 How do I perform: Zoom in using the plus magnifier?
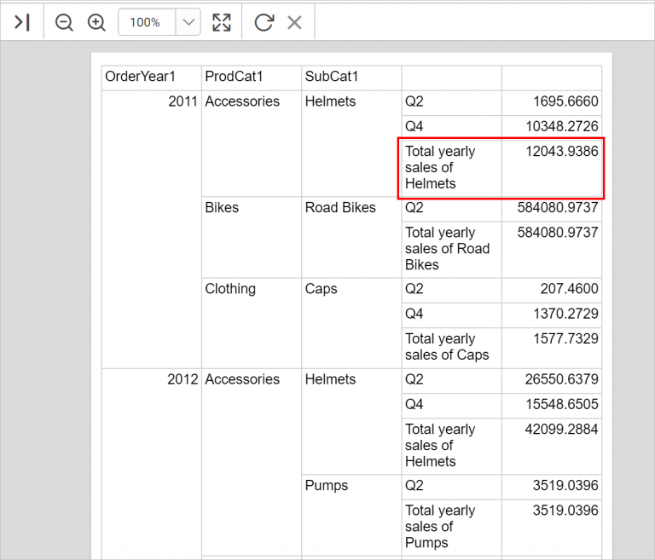(96, 22)
